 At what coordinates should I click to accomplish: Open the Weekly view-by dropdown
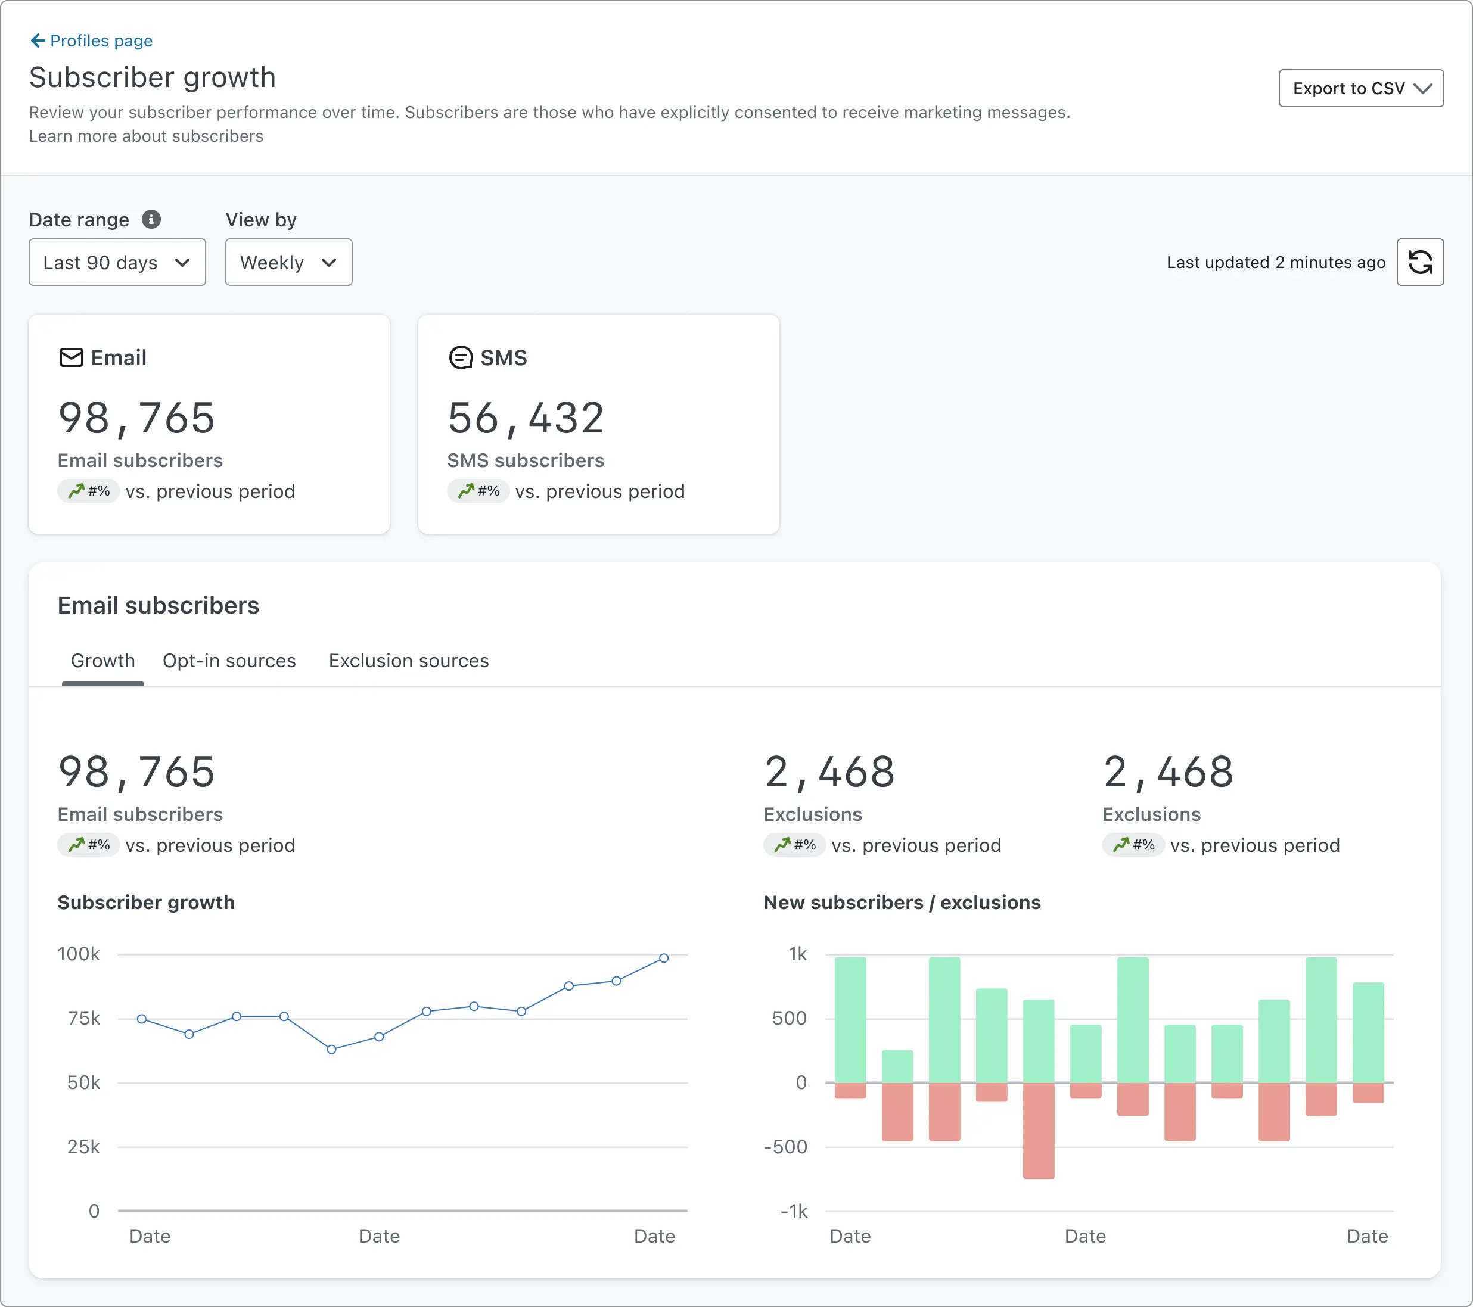(288, 262)
